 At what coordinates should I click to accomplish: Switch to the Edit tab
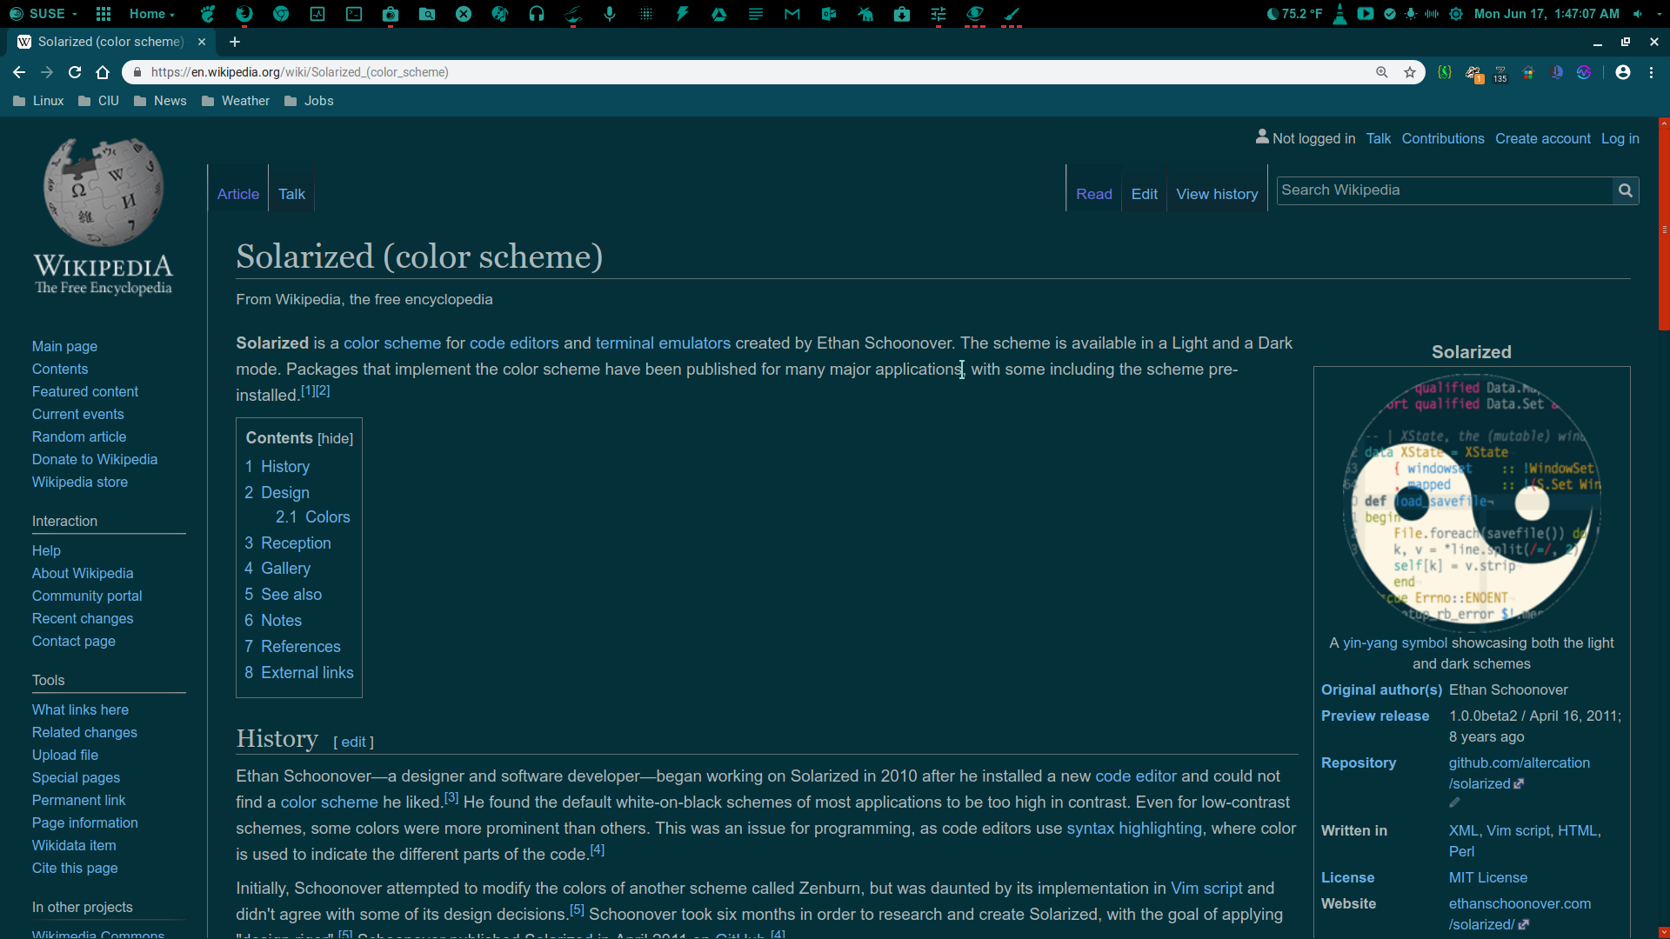[1145, 194]
